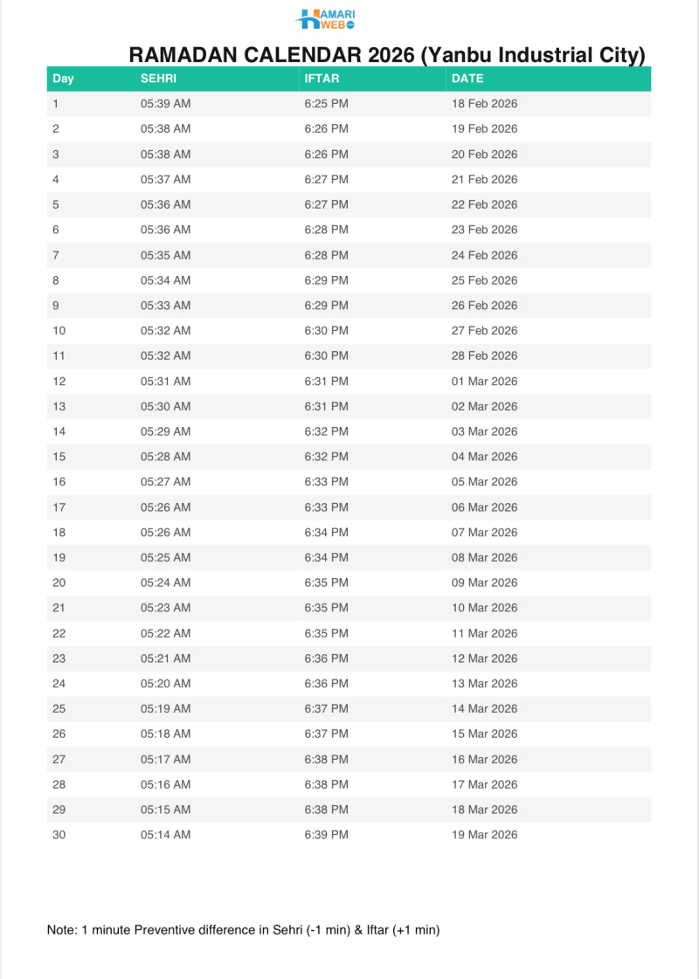Click the 10 Mar 2026 date cell
The image size is (699, 979).
pyautogui.click(x=485, y=608)
